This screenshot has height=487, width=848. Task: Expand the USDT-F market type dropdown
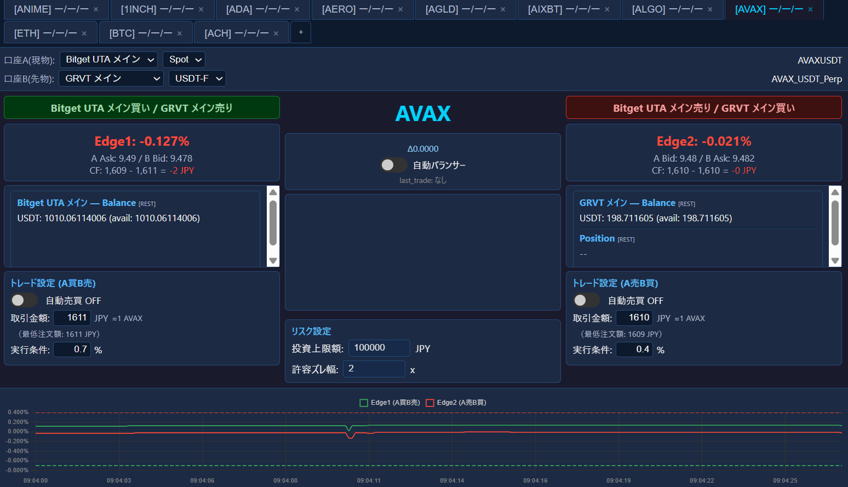coord(197,79)
